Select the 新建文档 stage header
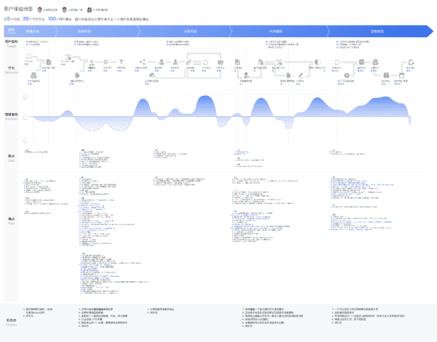 (x=33, y=31)
